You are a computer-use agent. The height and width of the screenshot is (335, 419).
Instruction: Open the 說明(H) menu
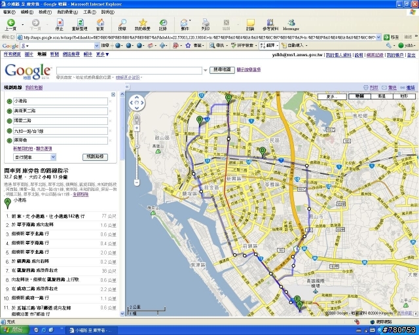107,12
